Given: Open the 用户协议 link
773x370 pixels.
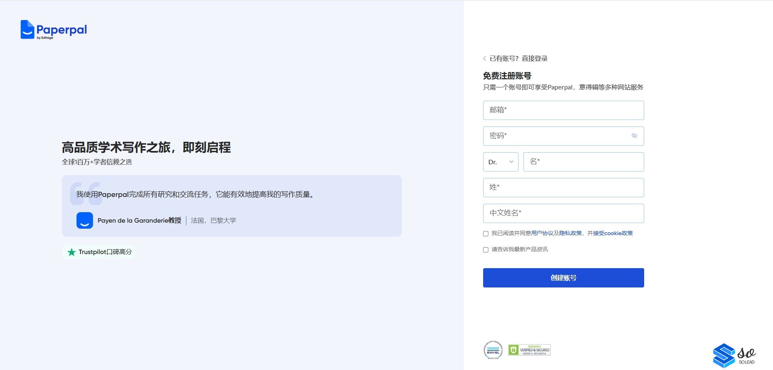Looking at the screenshot, I should [542, 233].
